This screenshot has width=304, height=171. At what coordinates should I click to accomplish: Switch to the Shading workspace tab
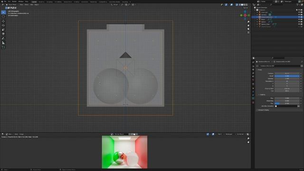(76, 2)
